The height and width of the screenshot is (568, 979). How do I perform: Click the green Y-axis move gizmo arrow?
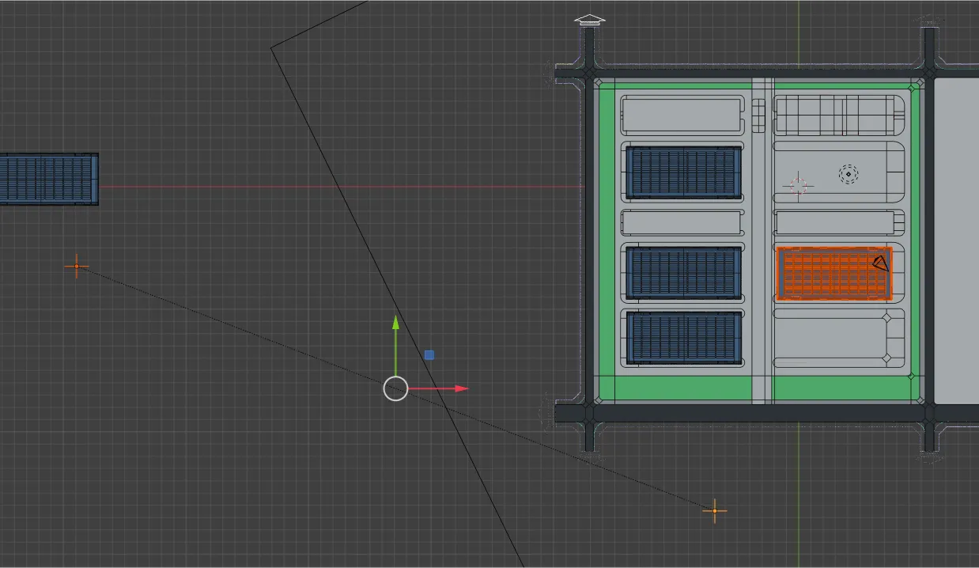point(395,324)
